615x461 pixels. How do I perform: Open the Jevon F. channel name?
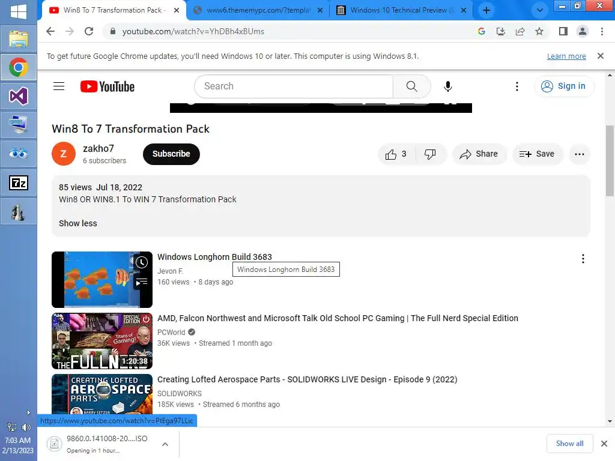170,271
